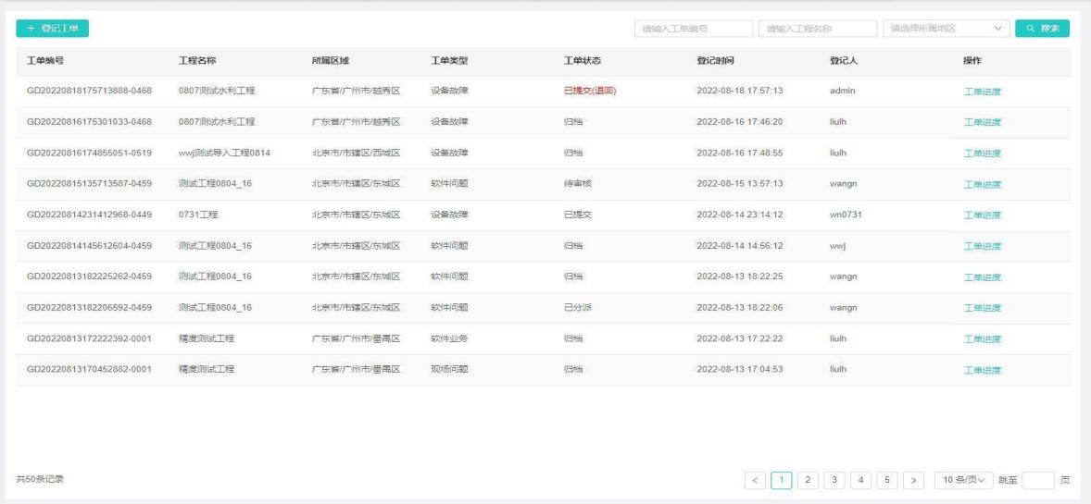The image size is (1091, 504).
Task: Go to the next page arrow
Action: (913, 479)
